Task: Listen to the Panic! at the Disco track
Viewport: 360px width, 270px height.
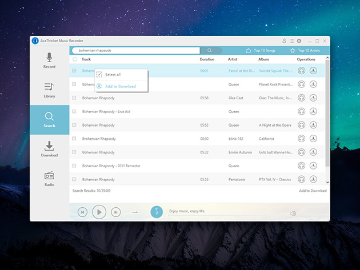Action: [x=302, y=71]
